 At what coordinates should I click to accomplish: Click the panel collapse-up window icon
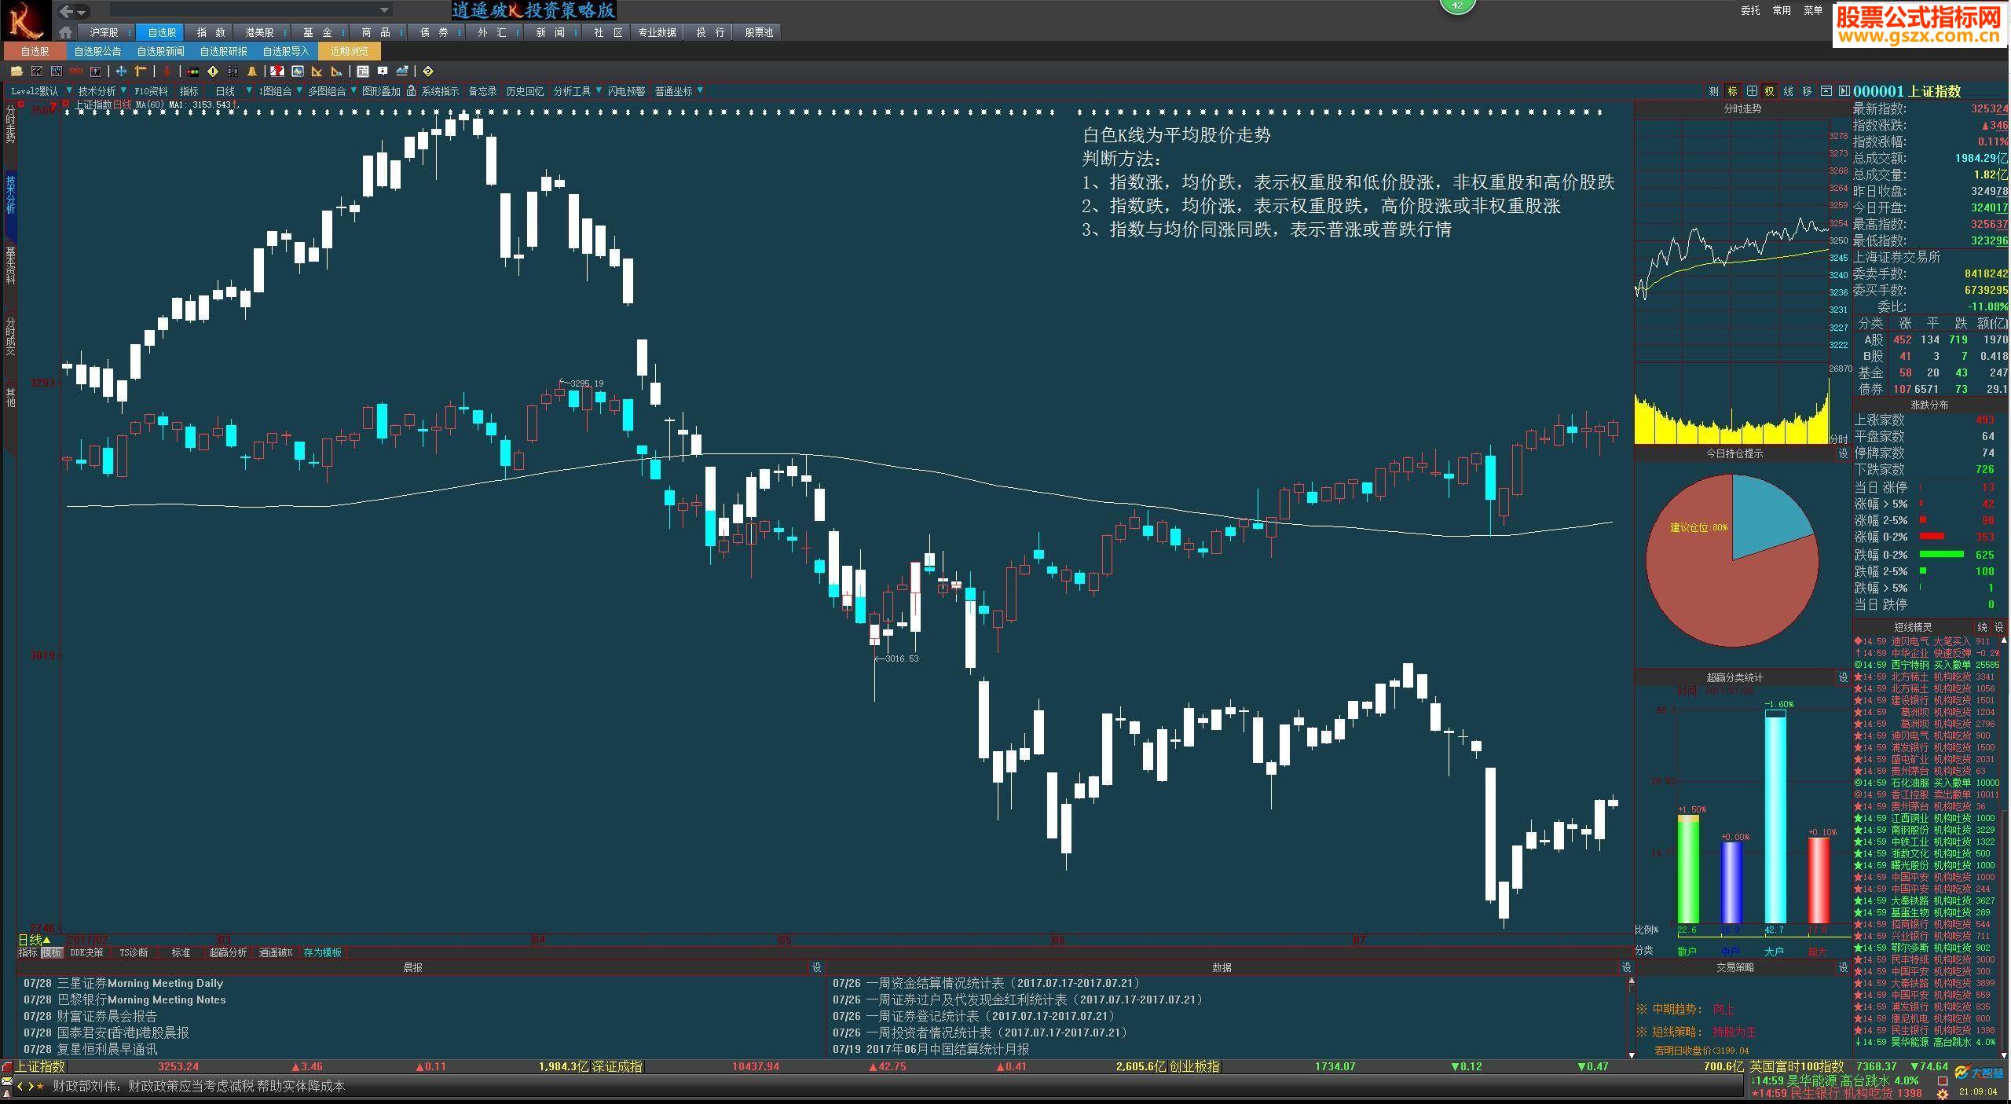[1826, 91]
